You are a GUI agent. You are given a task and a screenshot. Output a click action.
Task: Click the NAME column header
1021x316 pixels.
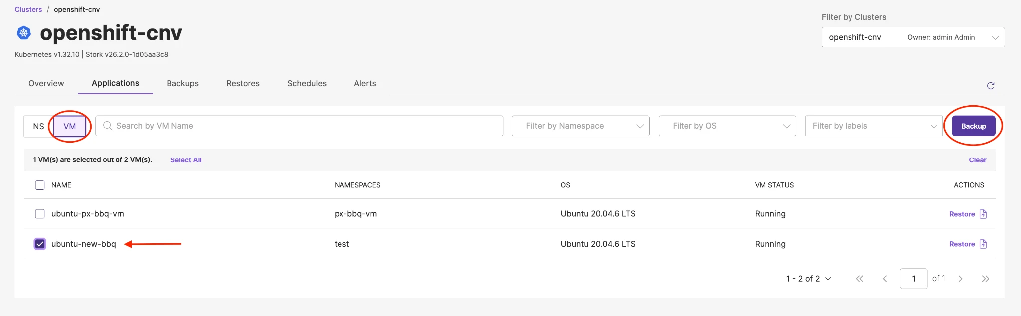click(x=61, y=185)
